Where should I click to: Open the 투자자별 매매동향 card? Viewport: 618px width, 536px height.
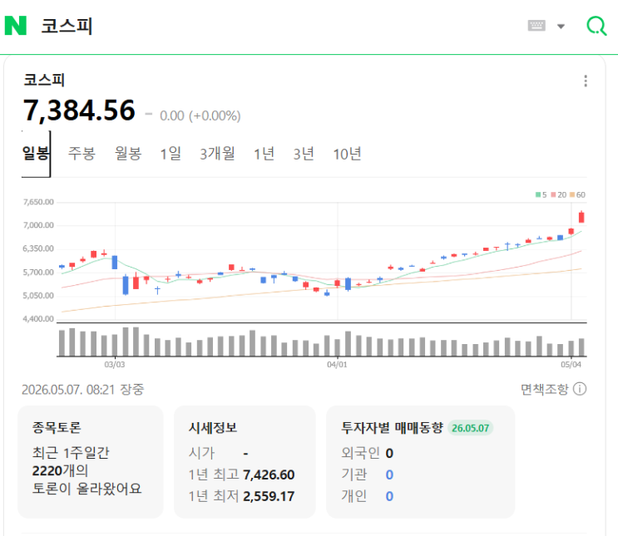pos(421,461)
